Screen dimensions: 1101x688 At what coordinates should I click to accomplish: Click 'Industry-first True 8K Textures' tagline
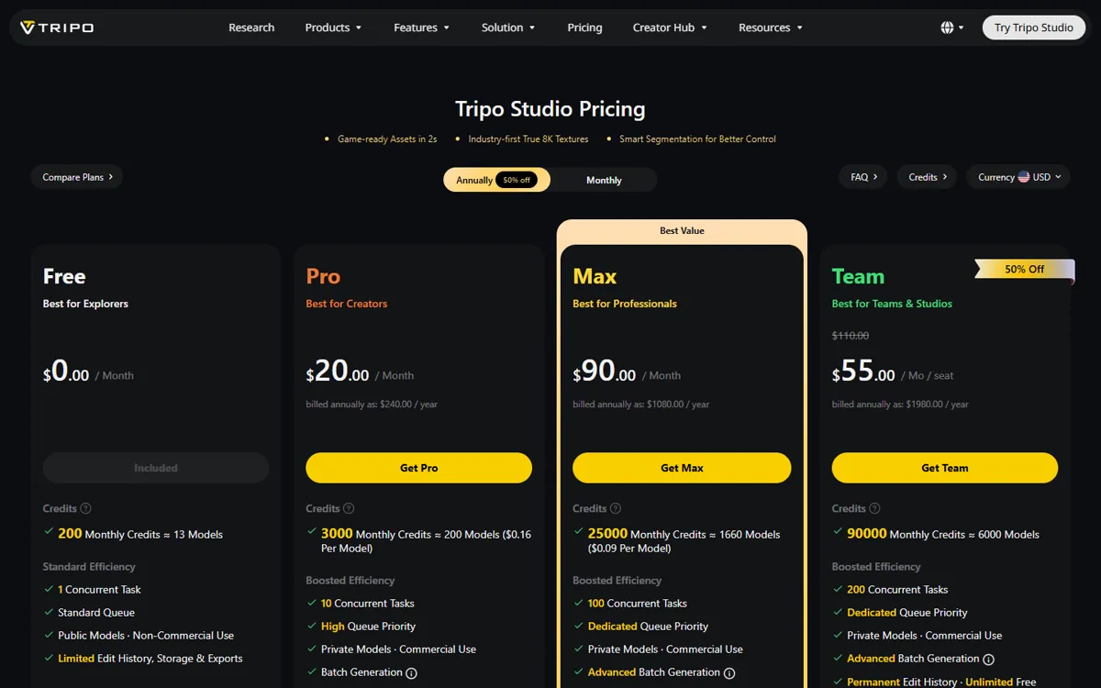click(x=528, y=139)
